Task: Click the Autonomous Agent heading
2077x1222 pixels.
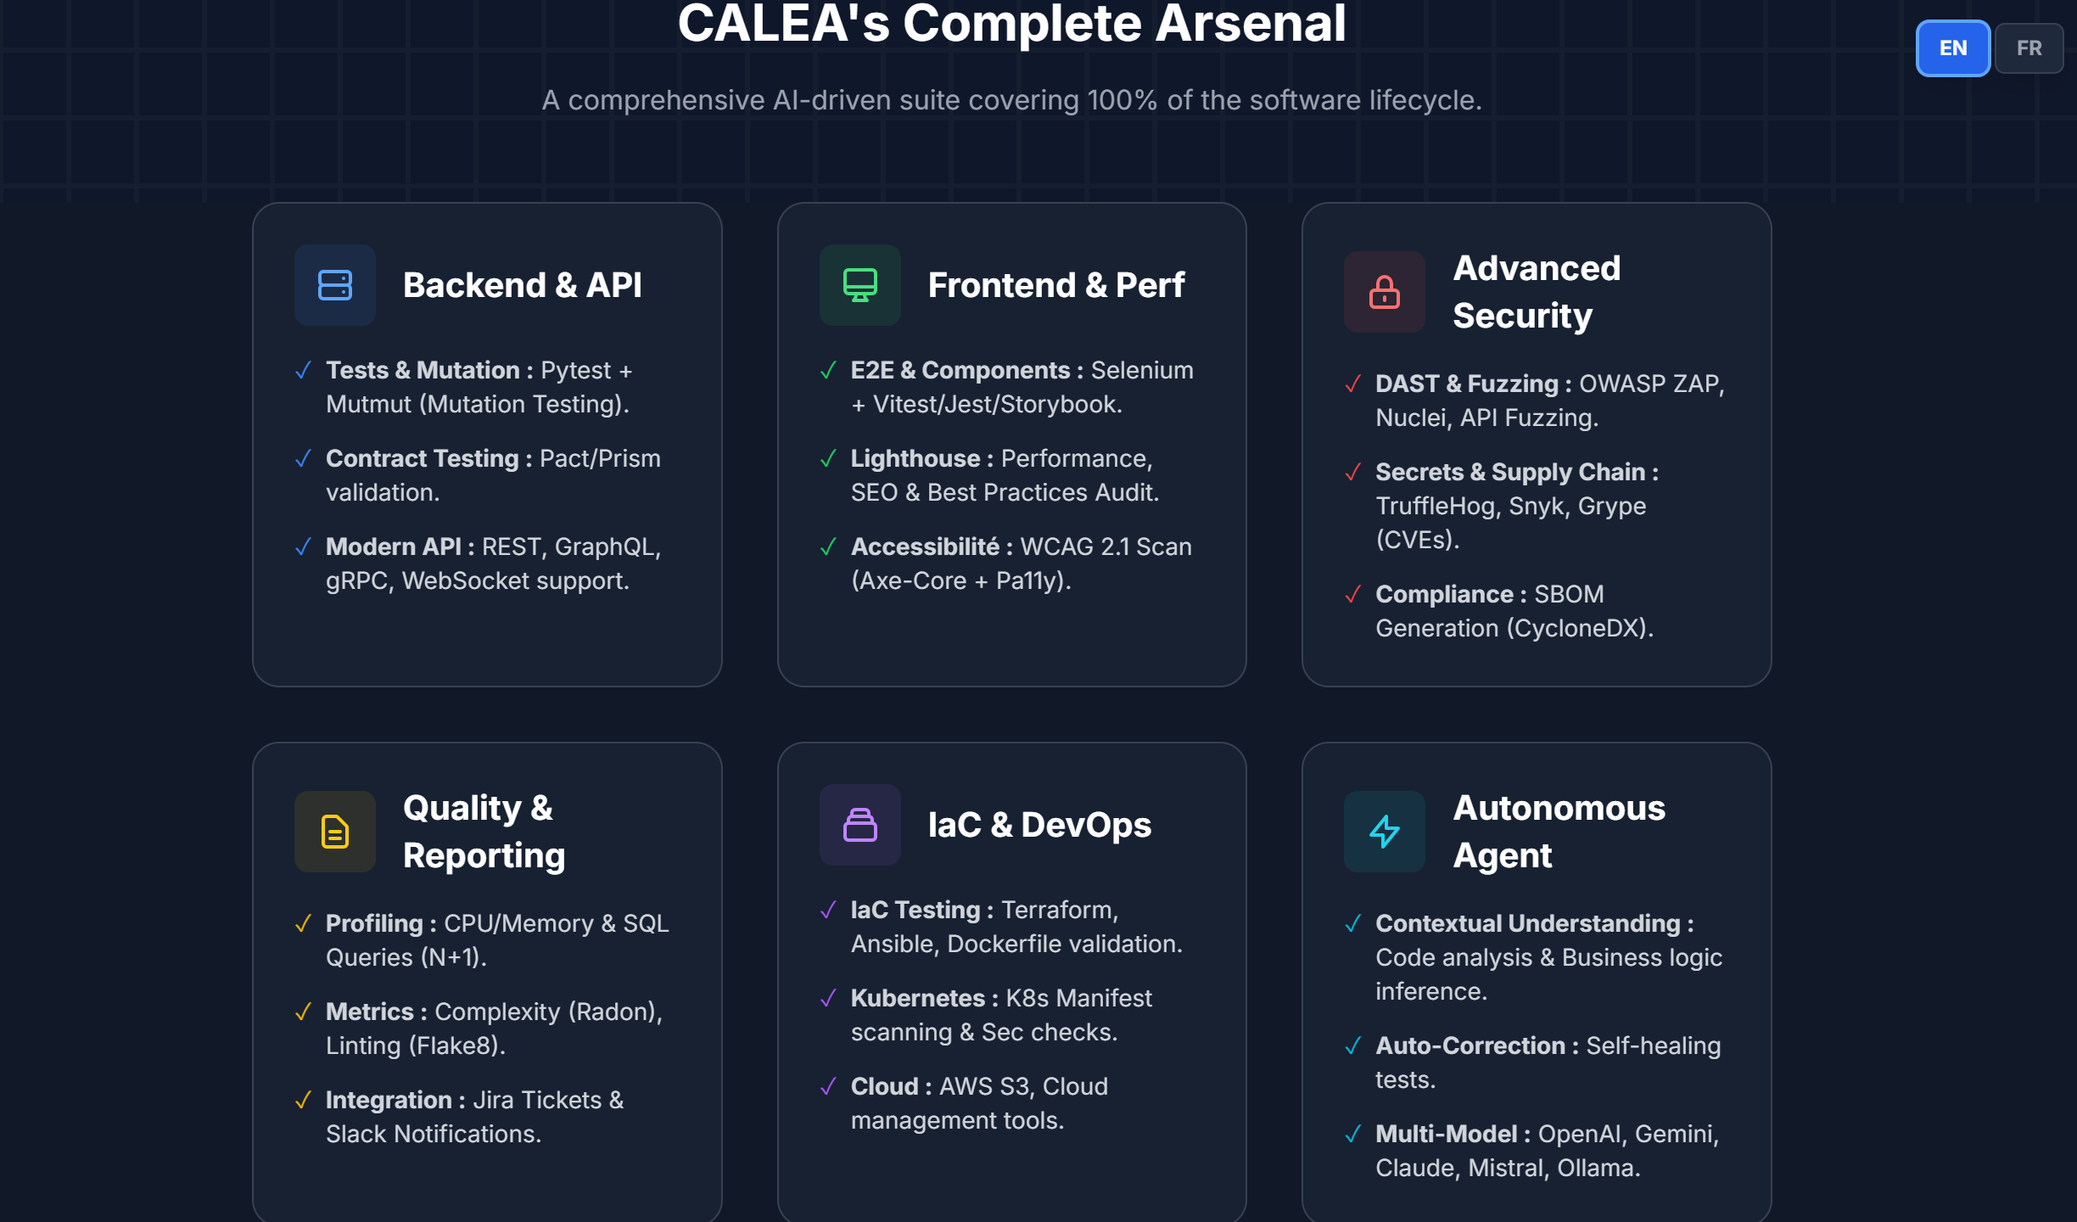Action: pyautogui.click(x=1559, y=832)
